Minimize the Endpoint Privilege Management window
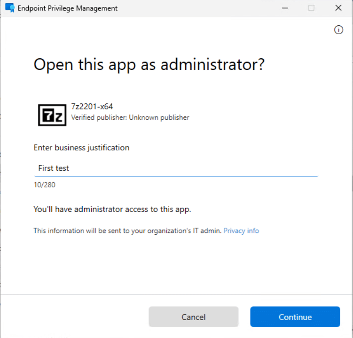The image size is (353, 338). tap(285, 8)
